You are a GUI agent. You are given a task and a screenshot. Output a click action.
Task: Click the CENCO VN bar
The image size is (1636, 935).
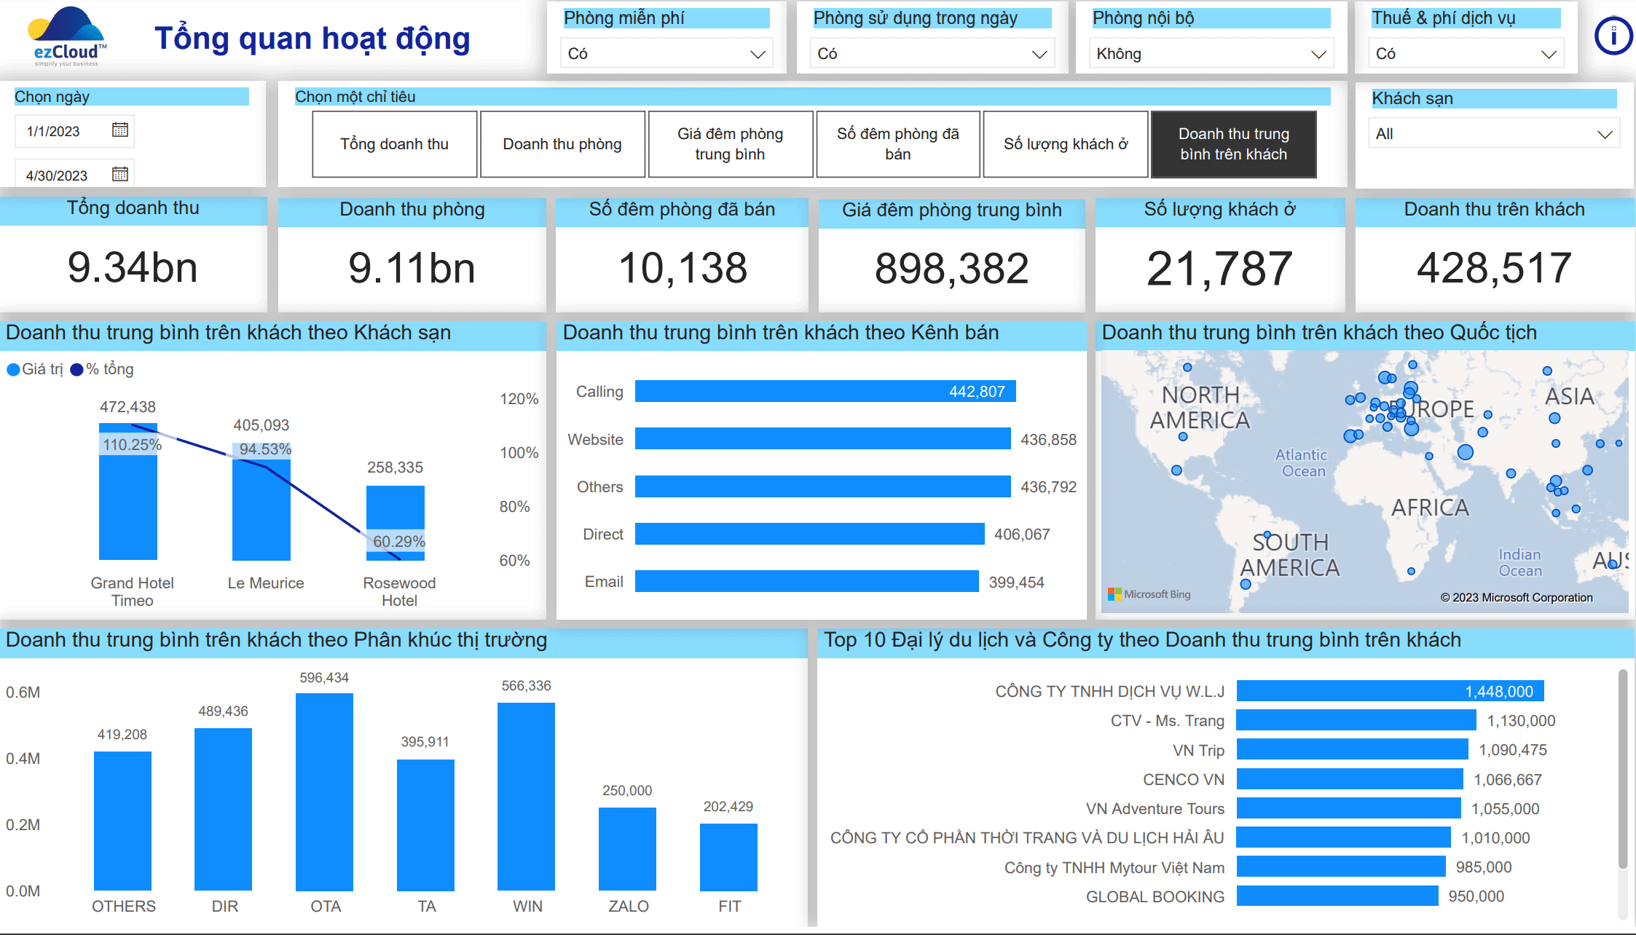click(1350, 779)
